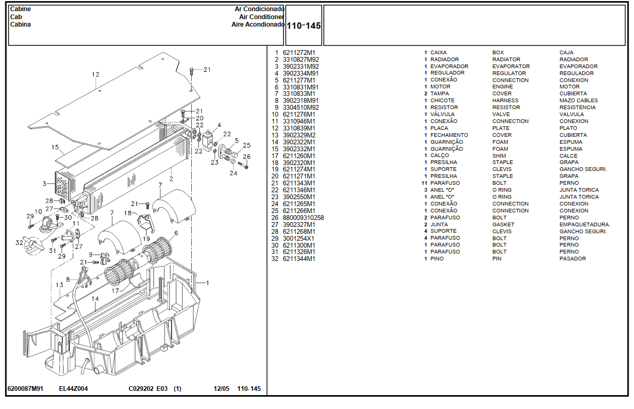Select part number 6211268M1
The width and height of the screenshot is (634, 409).
(299, 231)
